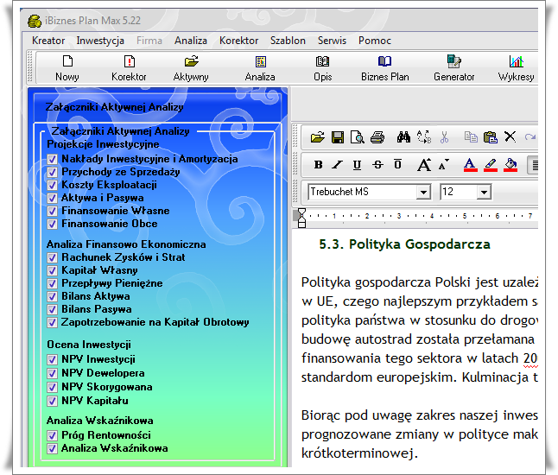Click the Wykresy toolbar button
Screen dimensions: 558x475
[516, 67]
